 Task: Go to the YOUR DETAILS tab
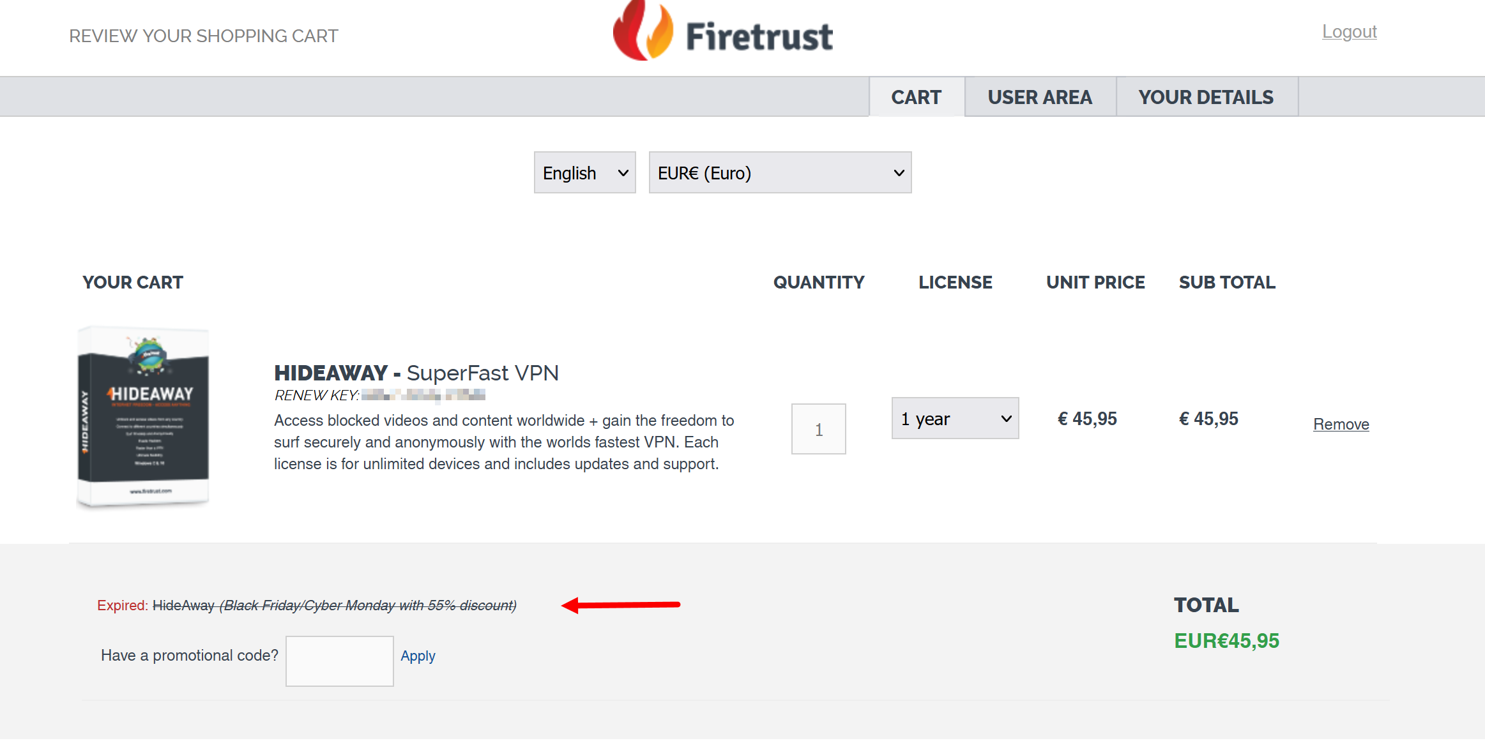coord(1206,97)
